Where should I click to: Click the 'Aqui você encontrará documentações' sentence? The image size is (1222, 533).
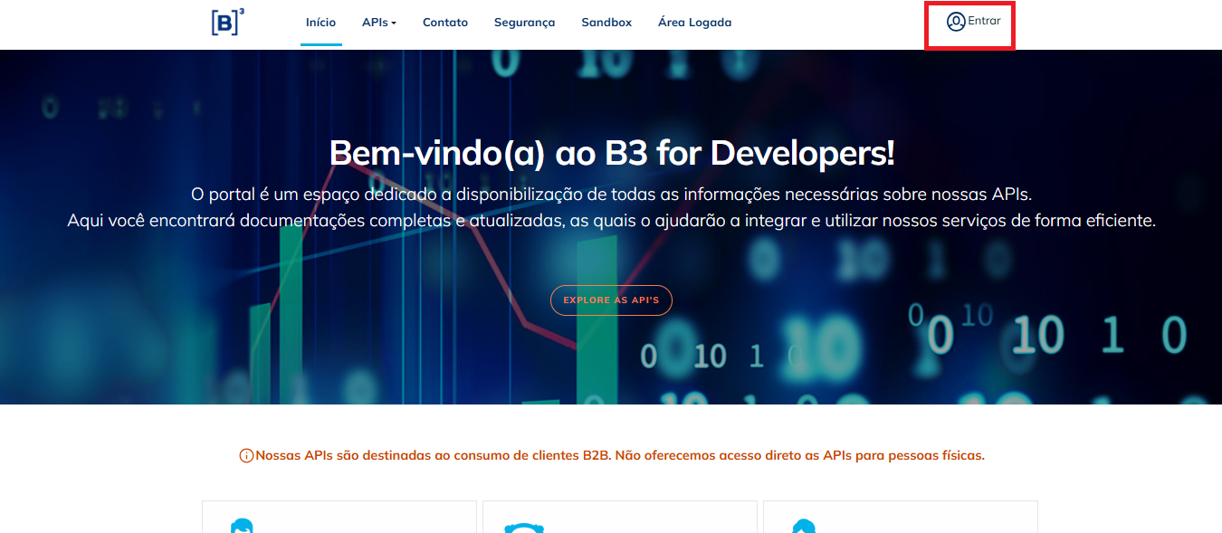pyautogui.click(x=611, y=220)
